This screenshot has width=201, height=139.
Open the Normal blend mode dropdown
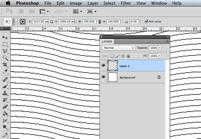(x=119, y=48)
